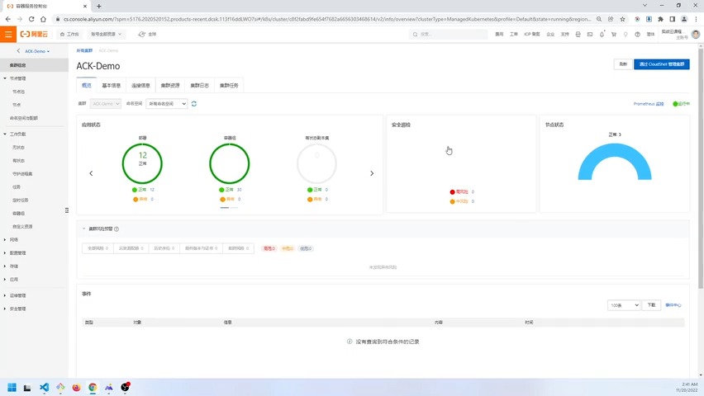This screenshot has height=396, width=704.
Task: Open the 事件中心 link
Action: 673,305
